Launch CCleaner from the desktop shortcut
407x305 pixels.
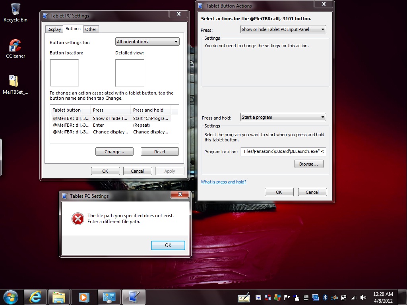[x=16, y=49]
